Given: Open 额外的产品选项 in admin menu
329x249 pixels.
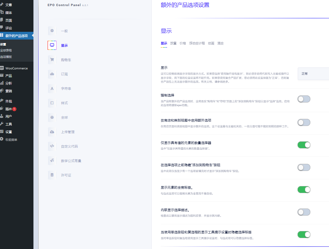Looking at the screenshot, I should pyautogui.click(x=17, y=36).
